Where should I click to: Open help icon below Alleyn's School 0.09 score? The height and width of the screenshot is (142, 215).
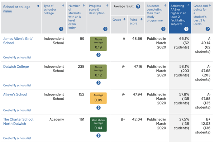pyautogui.click(x=99, y=108)
